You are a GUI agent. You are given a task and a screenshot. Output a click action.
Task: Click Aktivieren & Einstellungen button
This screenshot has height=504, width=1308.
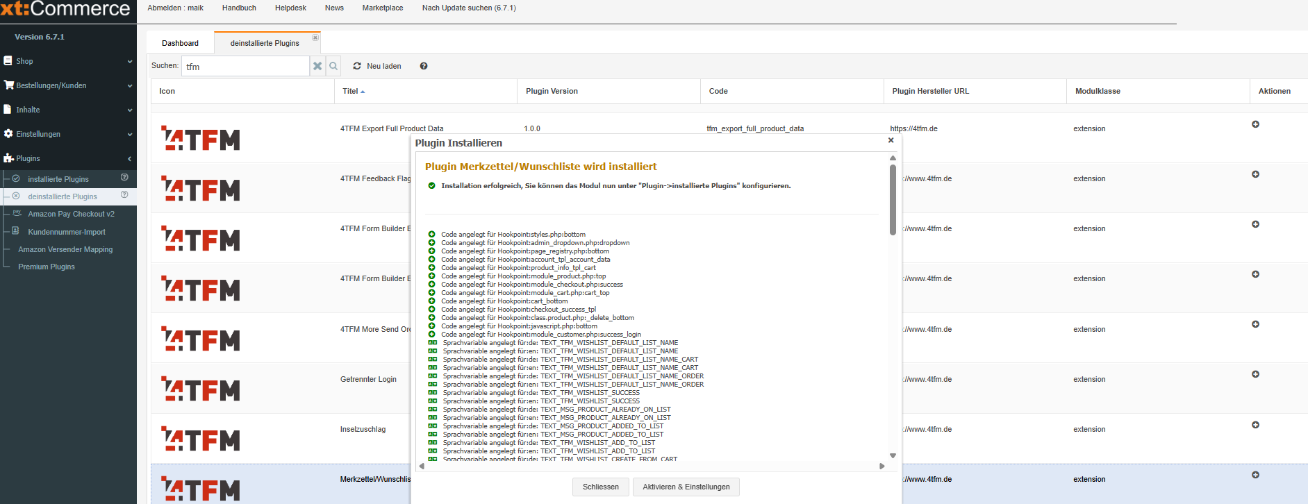[686, 487]
